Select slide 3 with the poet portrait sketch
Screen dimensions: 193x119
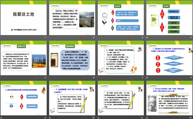tap(121, 18)
